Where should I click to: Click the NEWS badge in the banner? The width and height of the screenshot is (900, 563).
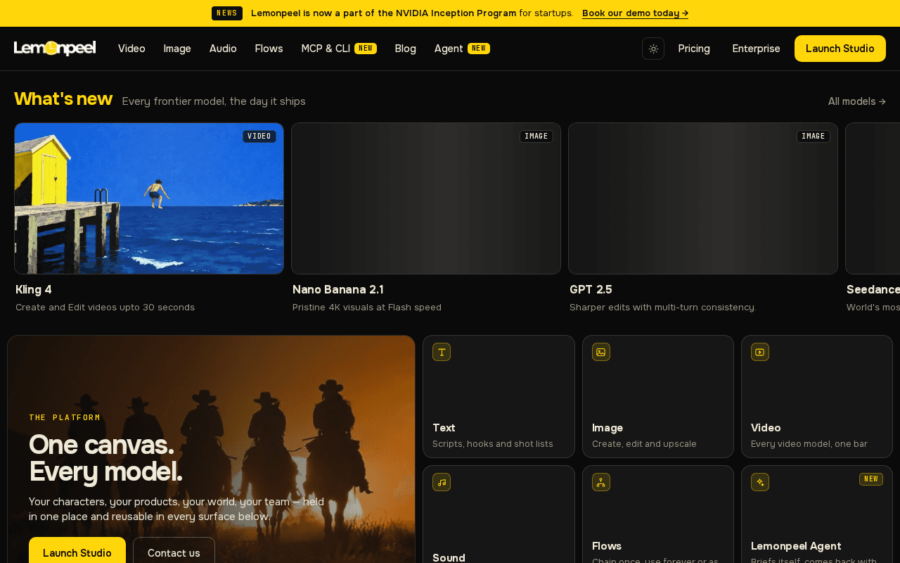point(227,13)
